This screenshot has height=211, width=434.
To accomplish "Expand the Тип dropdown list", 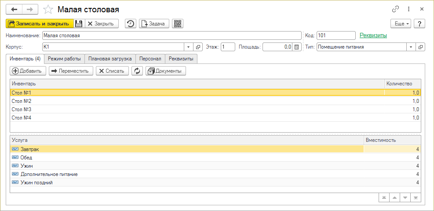I will pos(411,47).
